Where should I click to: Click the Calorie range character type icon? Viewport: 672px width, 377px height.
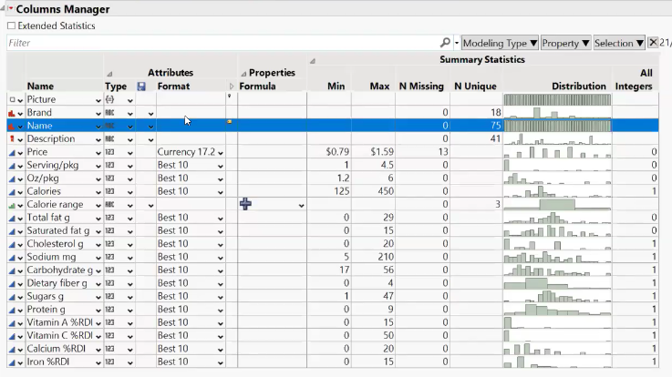point(109,205)
